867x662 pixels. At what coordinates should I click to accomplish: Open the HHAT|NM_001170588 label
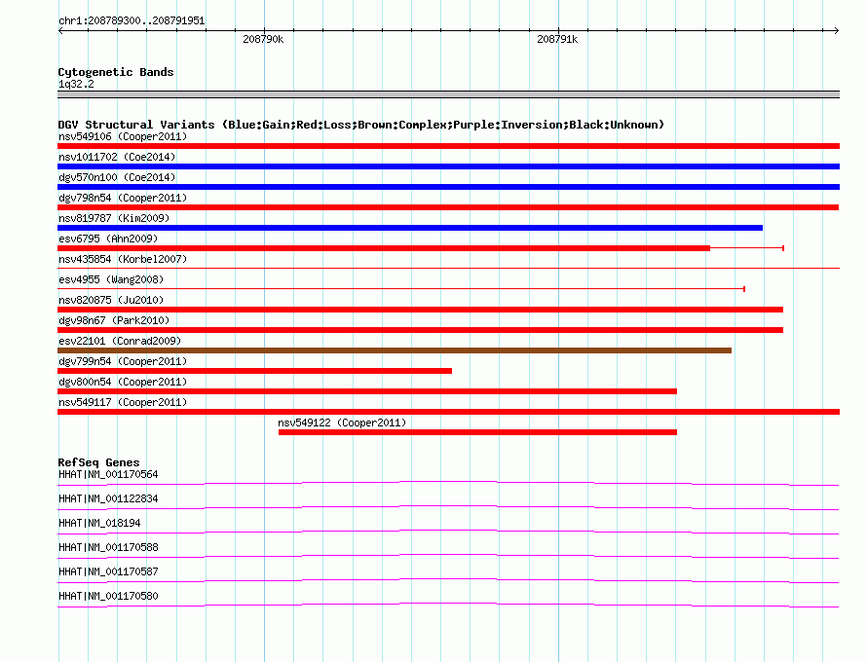(x=108, y=548)
